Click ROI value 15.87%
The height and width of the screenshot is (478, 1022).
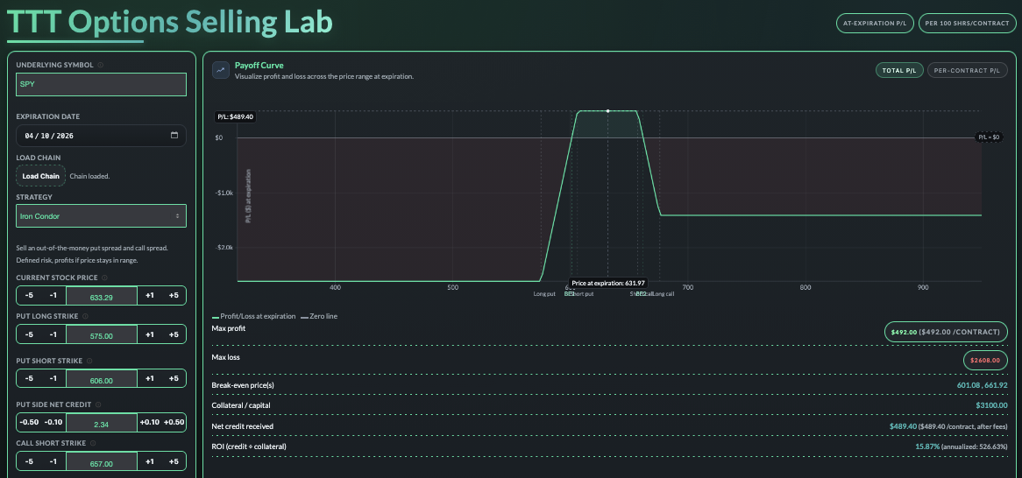[928, 446]
